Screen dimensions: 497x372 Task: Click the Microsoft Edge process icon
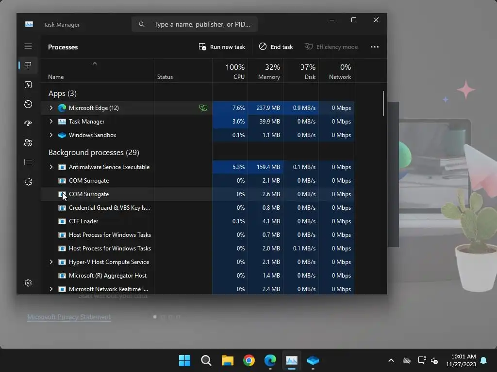[62, 108]
